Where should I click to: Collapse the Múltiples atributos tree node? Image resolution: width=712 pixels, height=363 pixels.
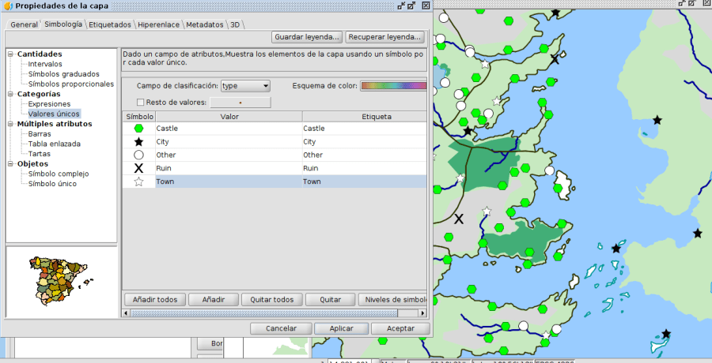coord(10,124)
